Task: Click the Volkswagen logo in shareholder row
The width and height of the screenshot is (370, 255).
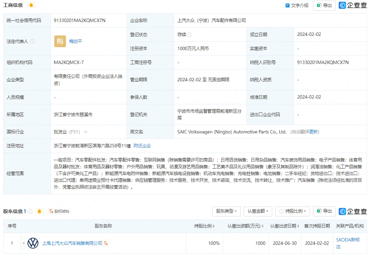Action: click(33, 243)
